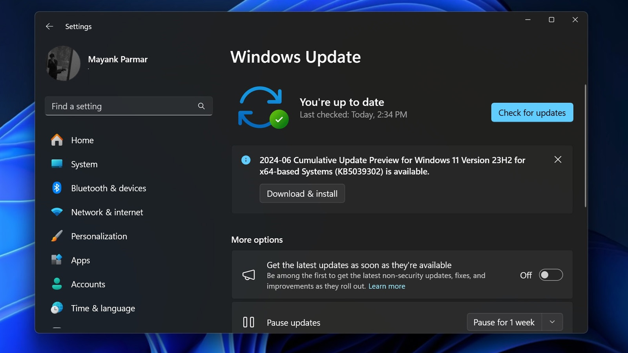Click the Pause updates label
628x353 pixels.
[294, 322]
